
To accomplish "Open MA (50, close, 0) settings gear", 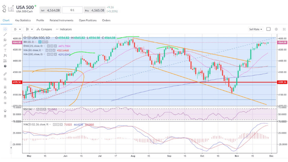I will [50, 50].
